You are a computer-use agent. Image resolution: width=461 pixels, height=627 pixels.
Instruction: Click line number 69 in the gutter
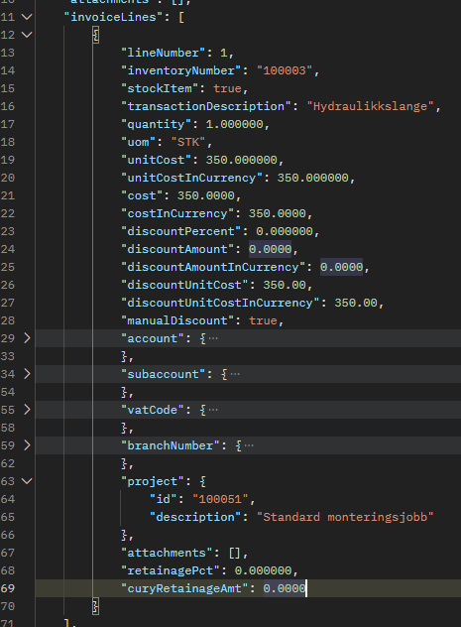[x=8, y=588]
